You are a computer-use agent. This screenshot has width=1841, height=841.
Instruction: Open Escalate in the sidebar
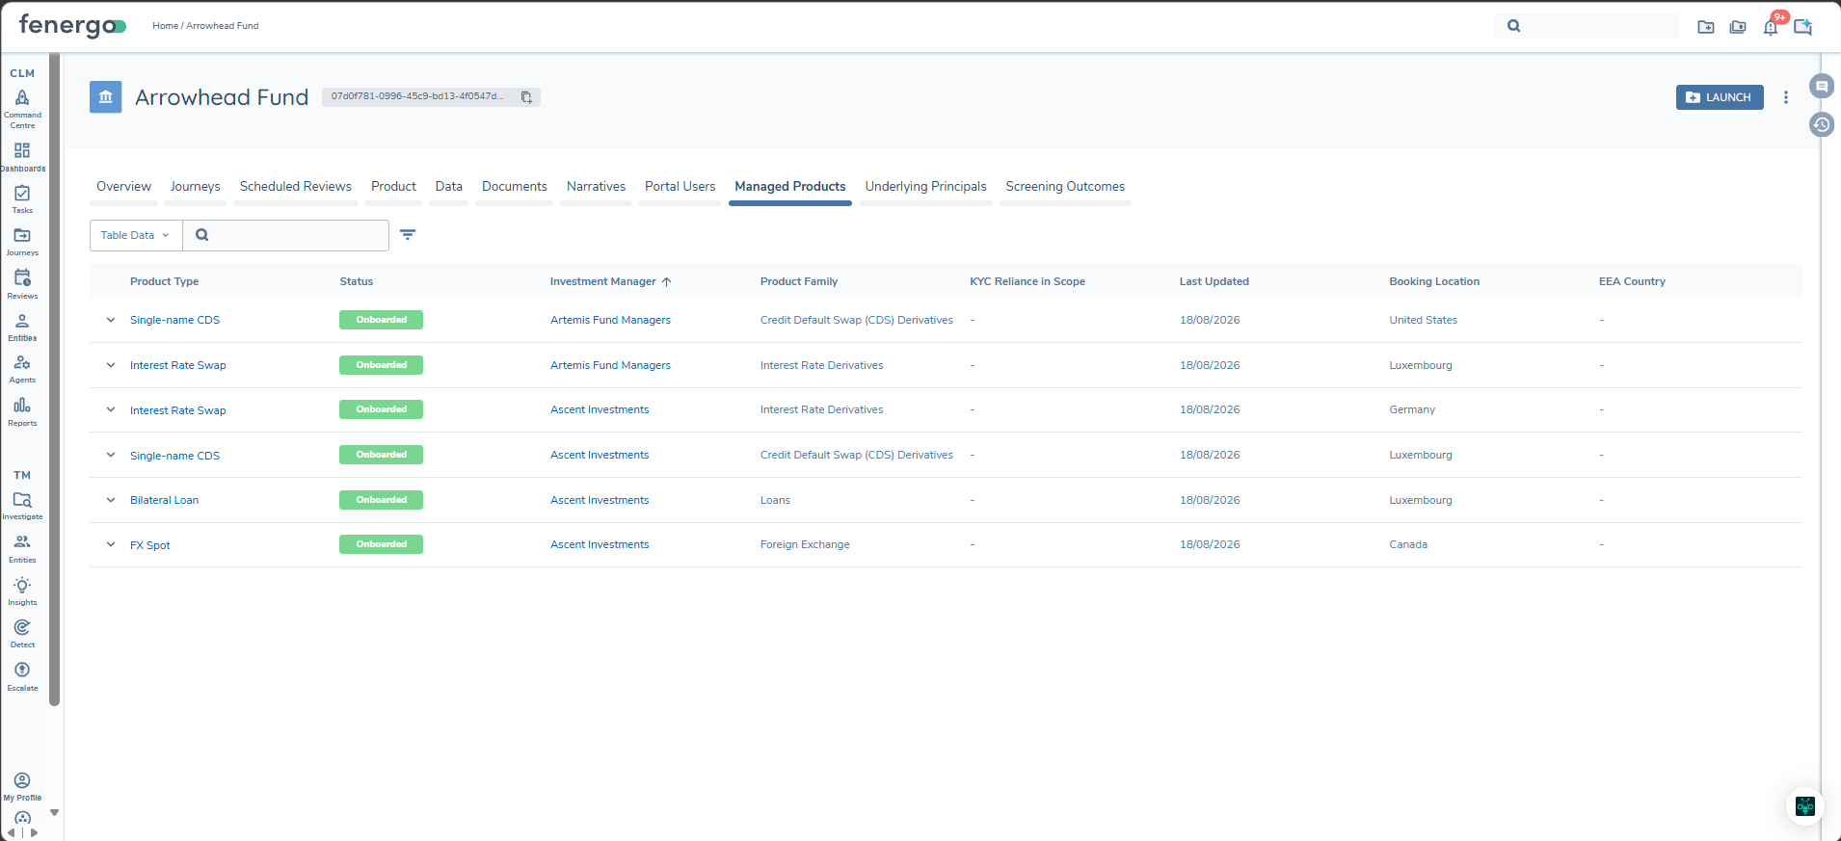tap(22, 675)
